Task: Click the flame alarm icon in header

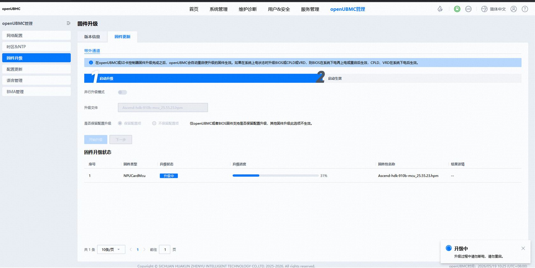Action: [x=440, y=9]
